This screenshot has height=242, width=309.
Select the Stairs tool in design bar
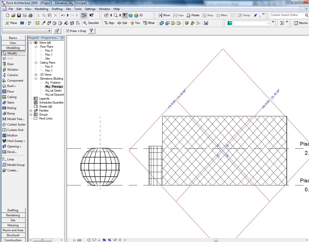(11, 103)
